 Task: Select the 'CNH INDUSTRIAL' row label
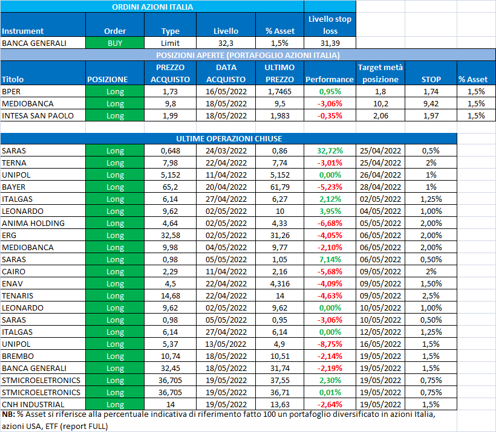coord(43,404)
